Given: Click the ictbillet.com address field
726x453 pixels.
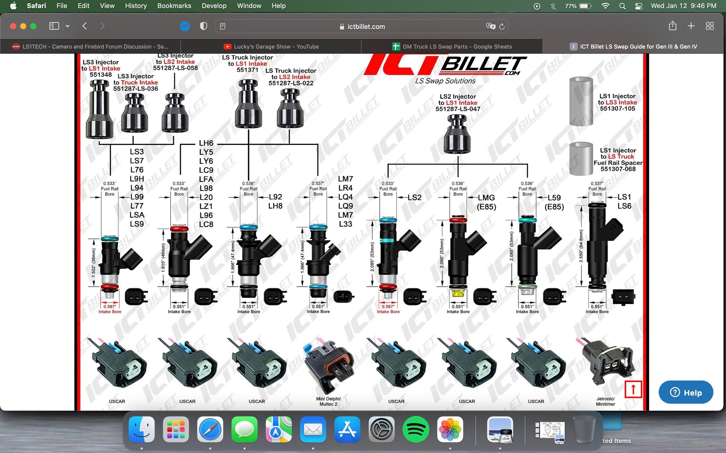Looking at the screenshot, I should pyautogui.click(x=363, y=26).
